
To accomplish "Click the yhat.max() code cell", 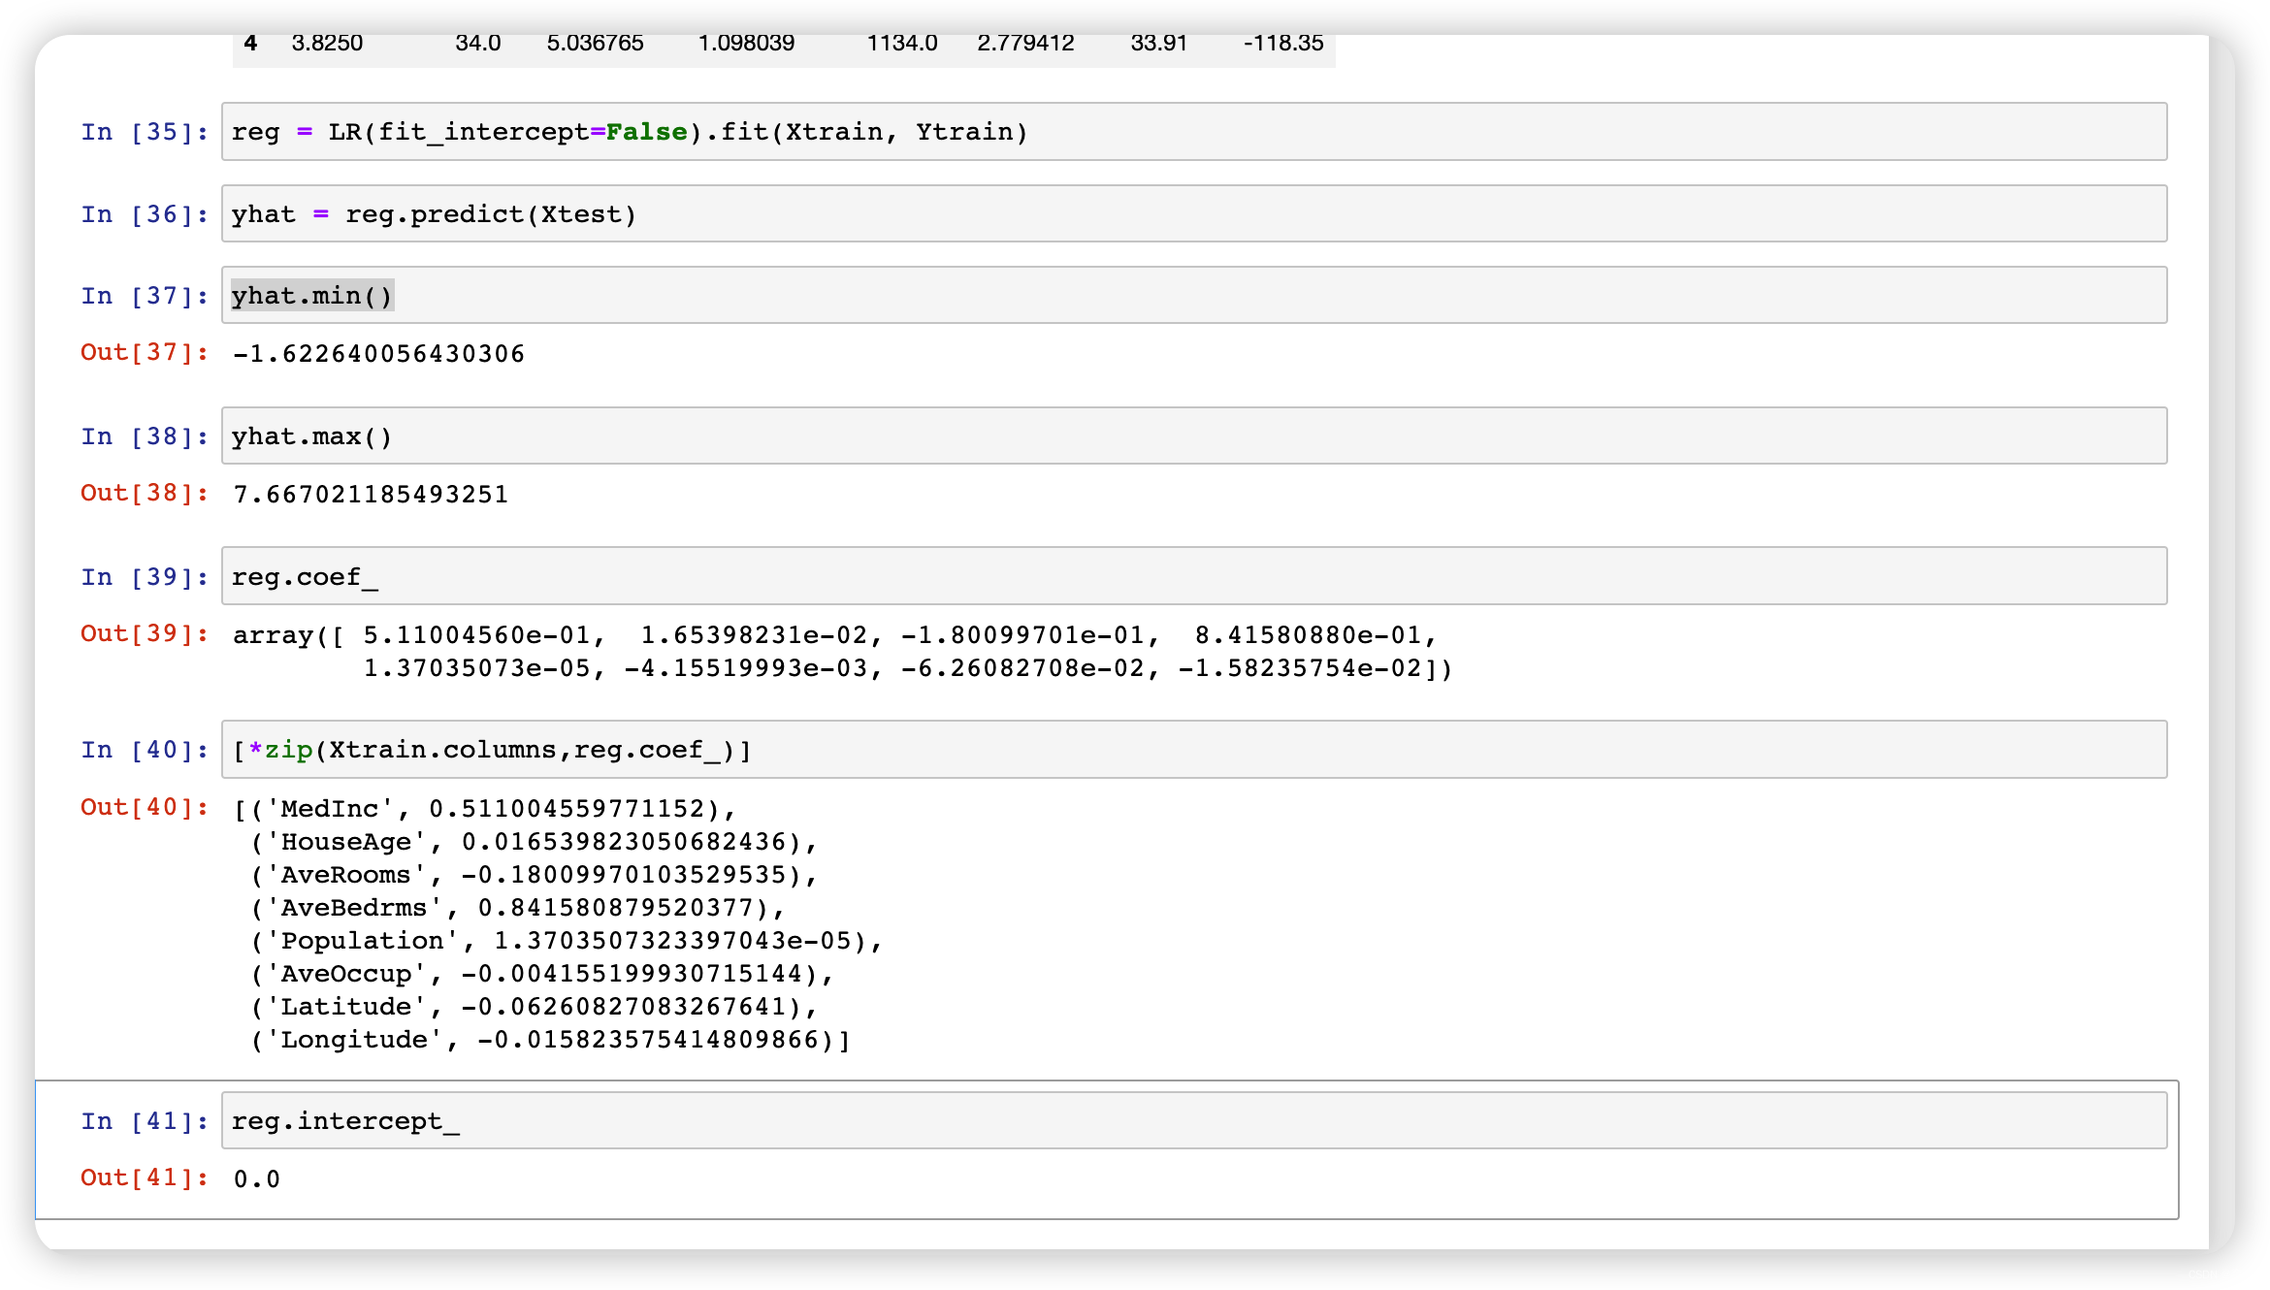I will coord(1194,436).
